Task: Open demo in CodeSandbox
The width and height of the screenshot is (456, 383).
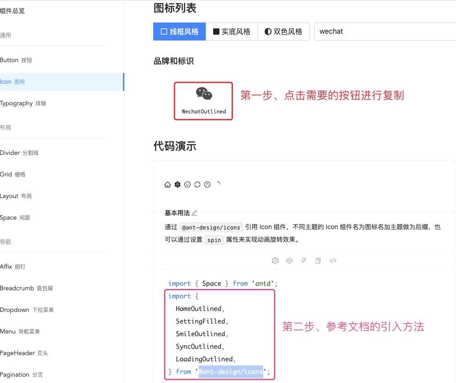Action: [275, 261]
